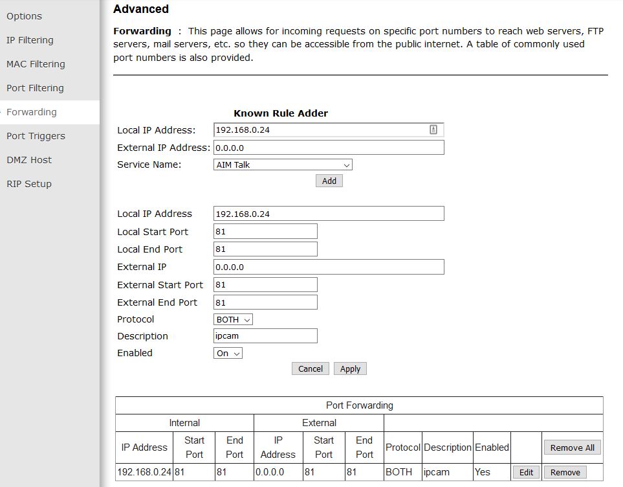Click the Apply button
This screenshot has height=487, width=623.
click(350, 368)
